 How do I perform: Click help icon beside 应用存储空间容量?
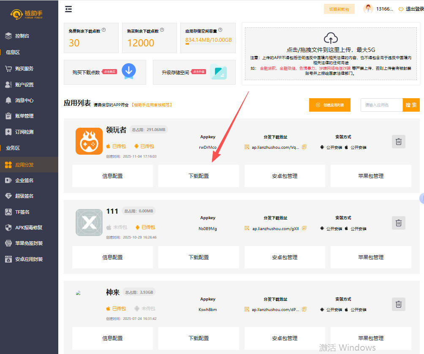tap(220, 30)
